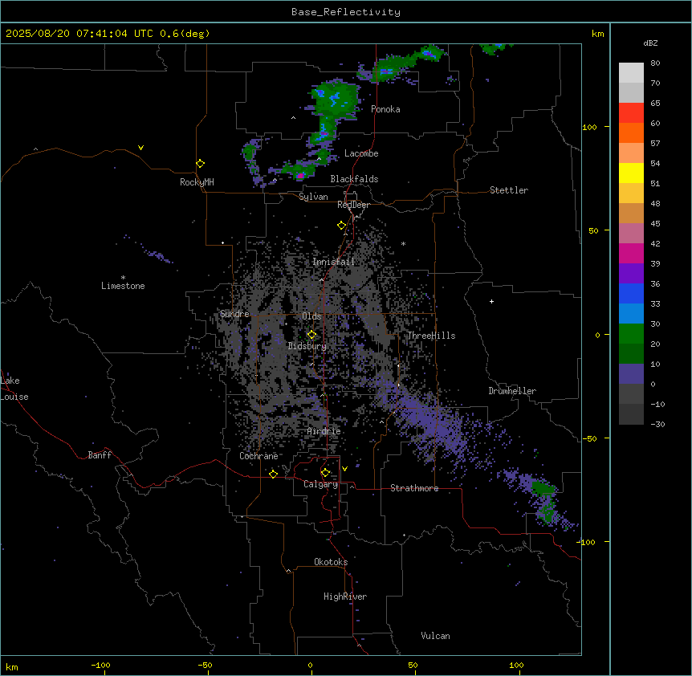This screenshot has width=692, height=676.
Task: Pick the light blue 30-33 dBZ swatch
Action: point(631,314)
